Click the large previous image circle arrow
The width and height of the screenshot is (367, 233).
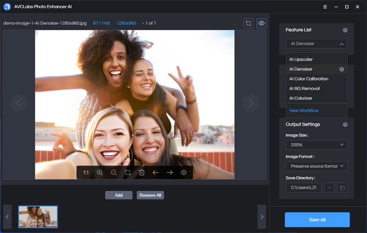(x=18, y=103)
